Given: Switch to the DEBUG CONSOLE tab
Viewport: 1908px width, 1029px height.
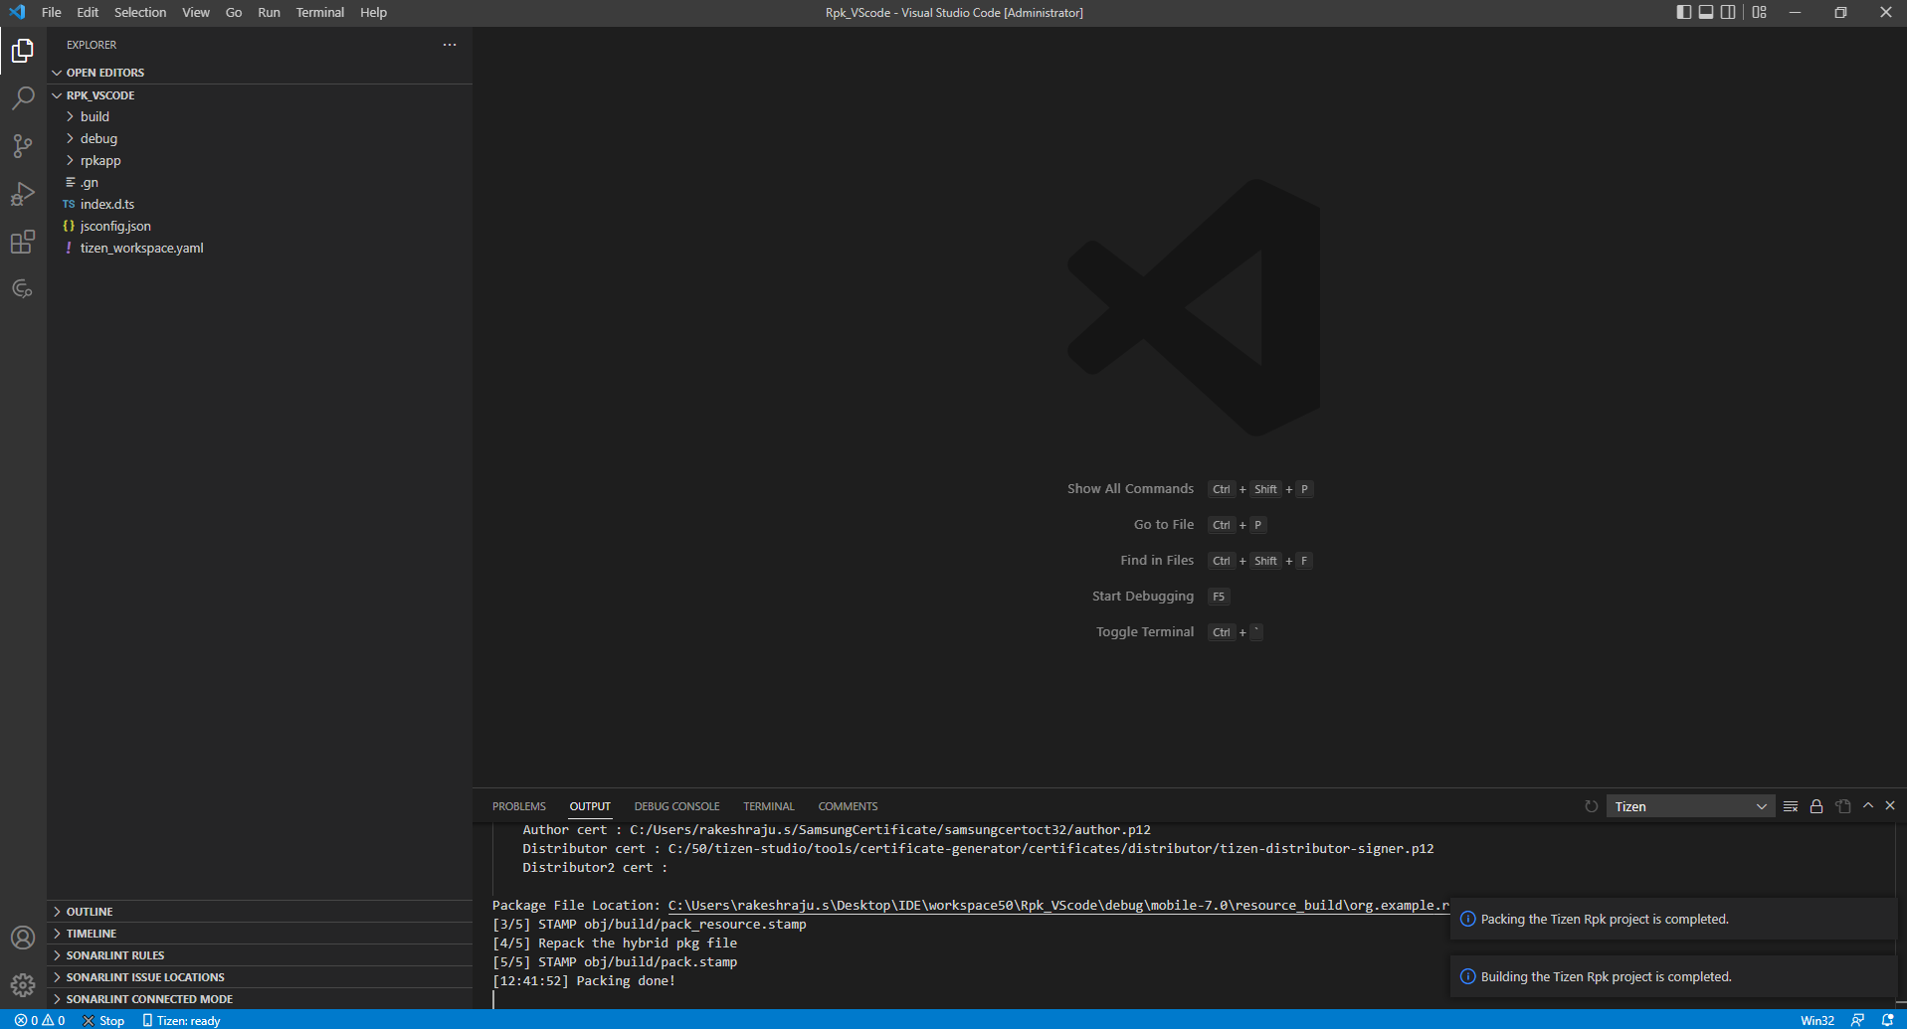Looking at the screenshot, I should click(676, 806).
